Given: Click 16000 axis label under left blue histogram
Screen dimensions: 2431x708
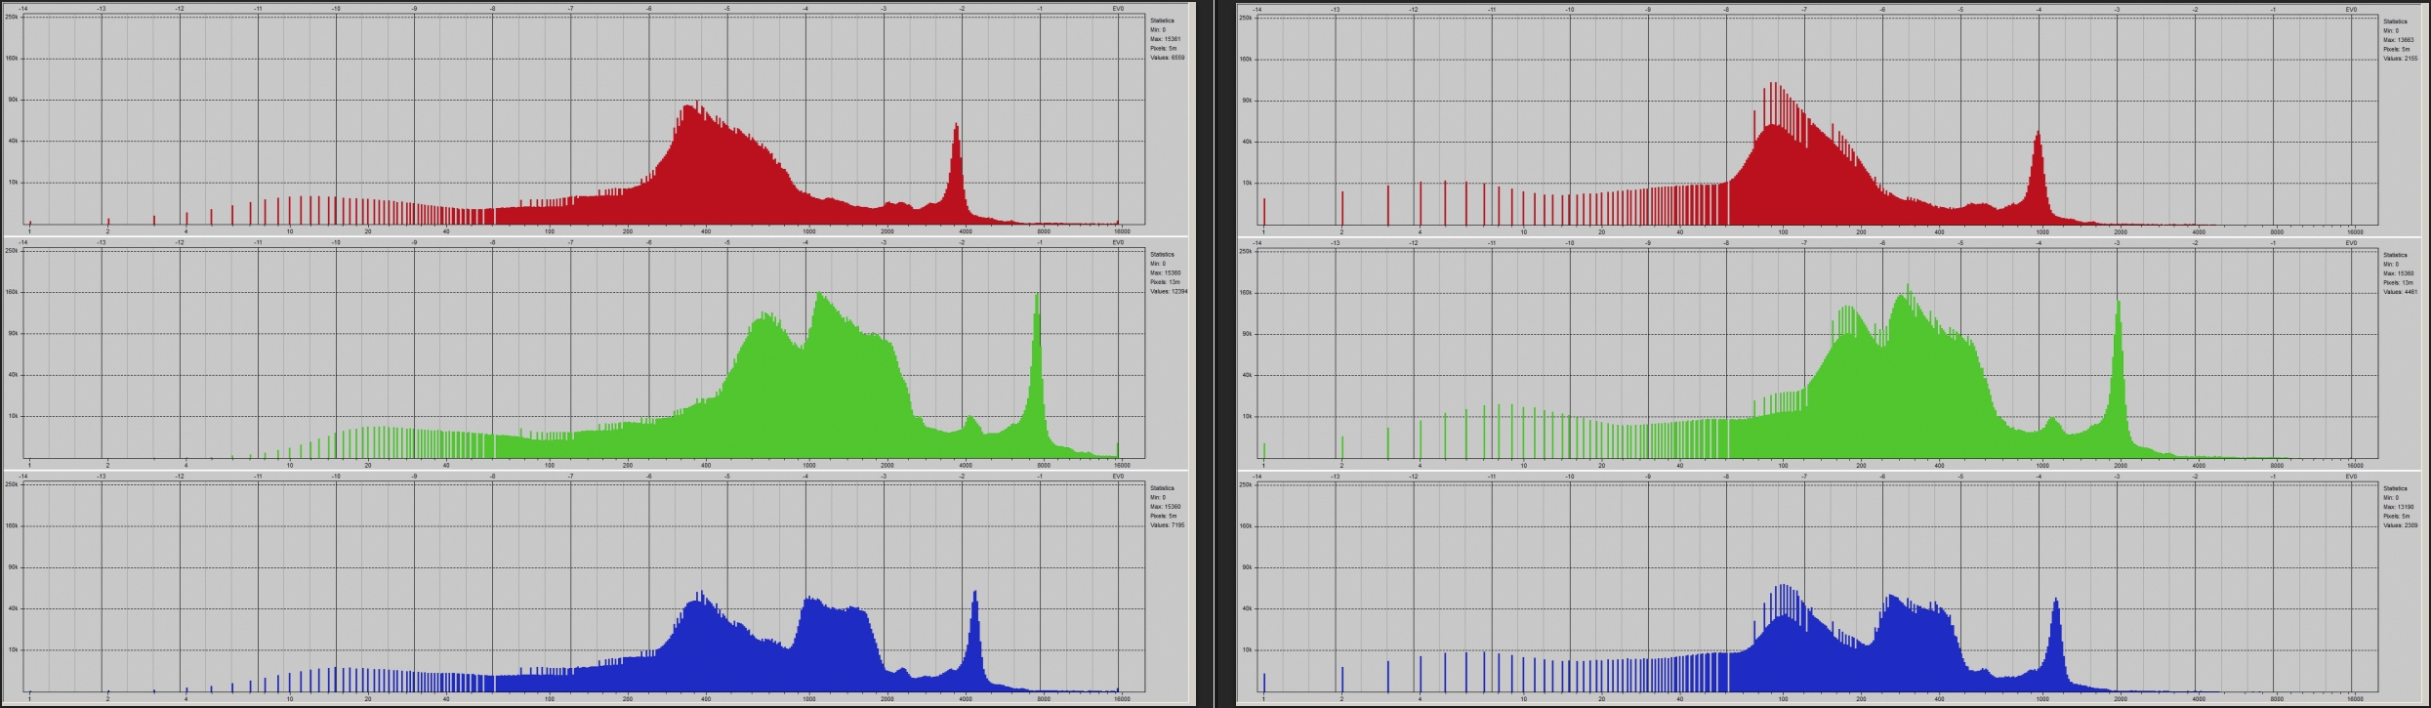Looking at the screenshot, I should (x=1122, y=699).
